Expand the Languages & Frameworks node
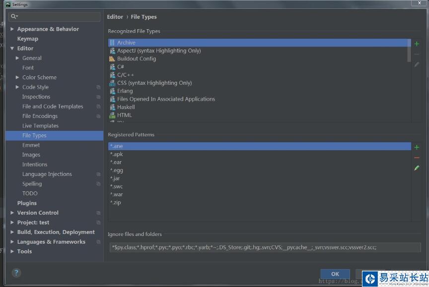This screenshot has height=287, width=429. 12,241
